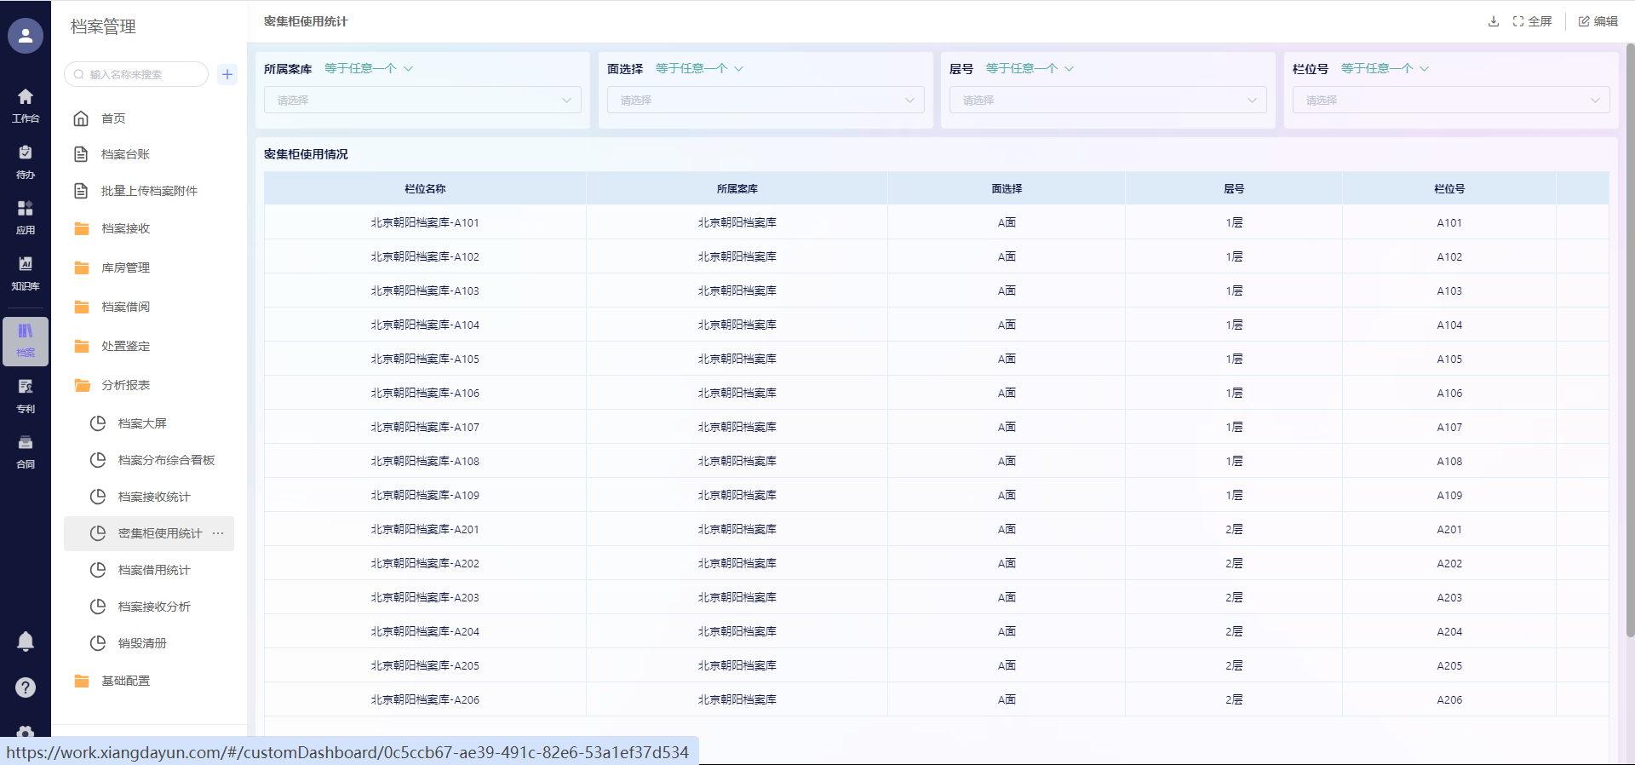
Task: Click the 输入名称来搜索 search field
Action: [x=141, y=74]
